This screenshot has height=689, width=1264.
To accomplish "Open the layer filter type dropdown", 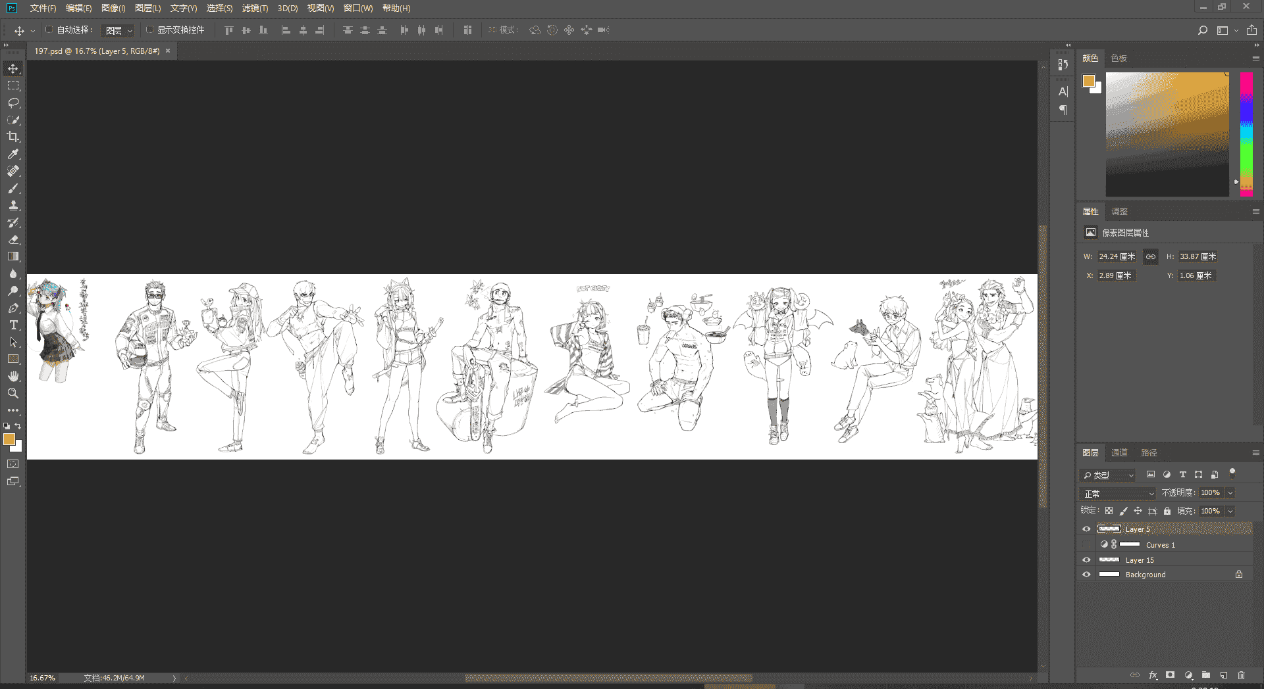I will point(1107,475).
